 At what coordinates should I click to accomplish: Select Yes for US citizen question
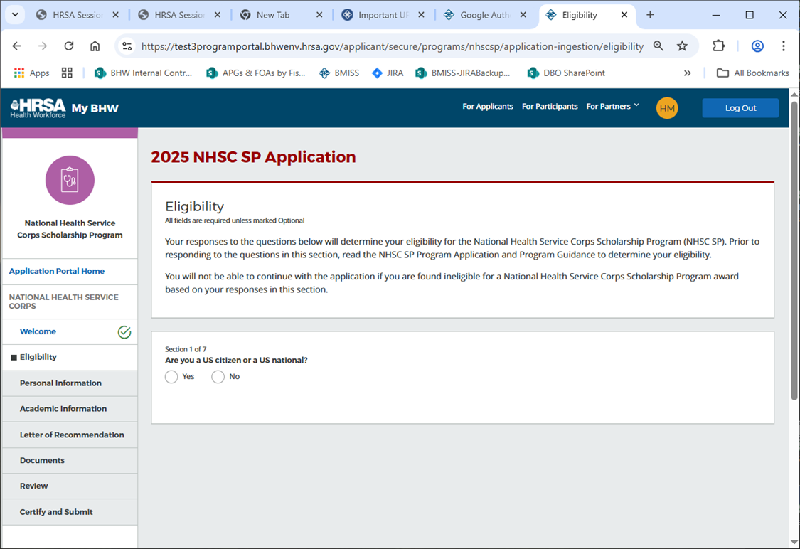(171, 377)
